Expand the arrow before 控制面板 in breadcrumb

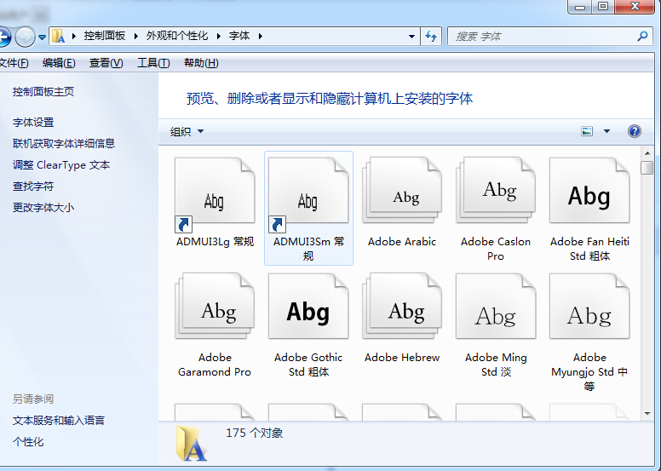74,37
